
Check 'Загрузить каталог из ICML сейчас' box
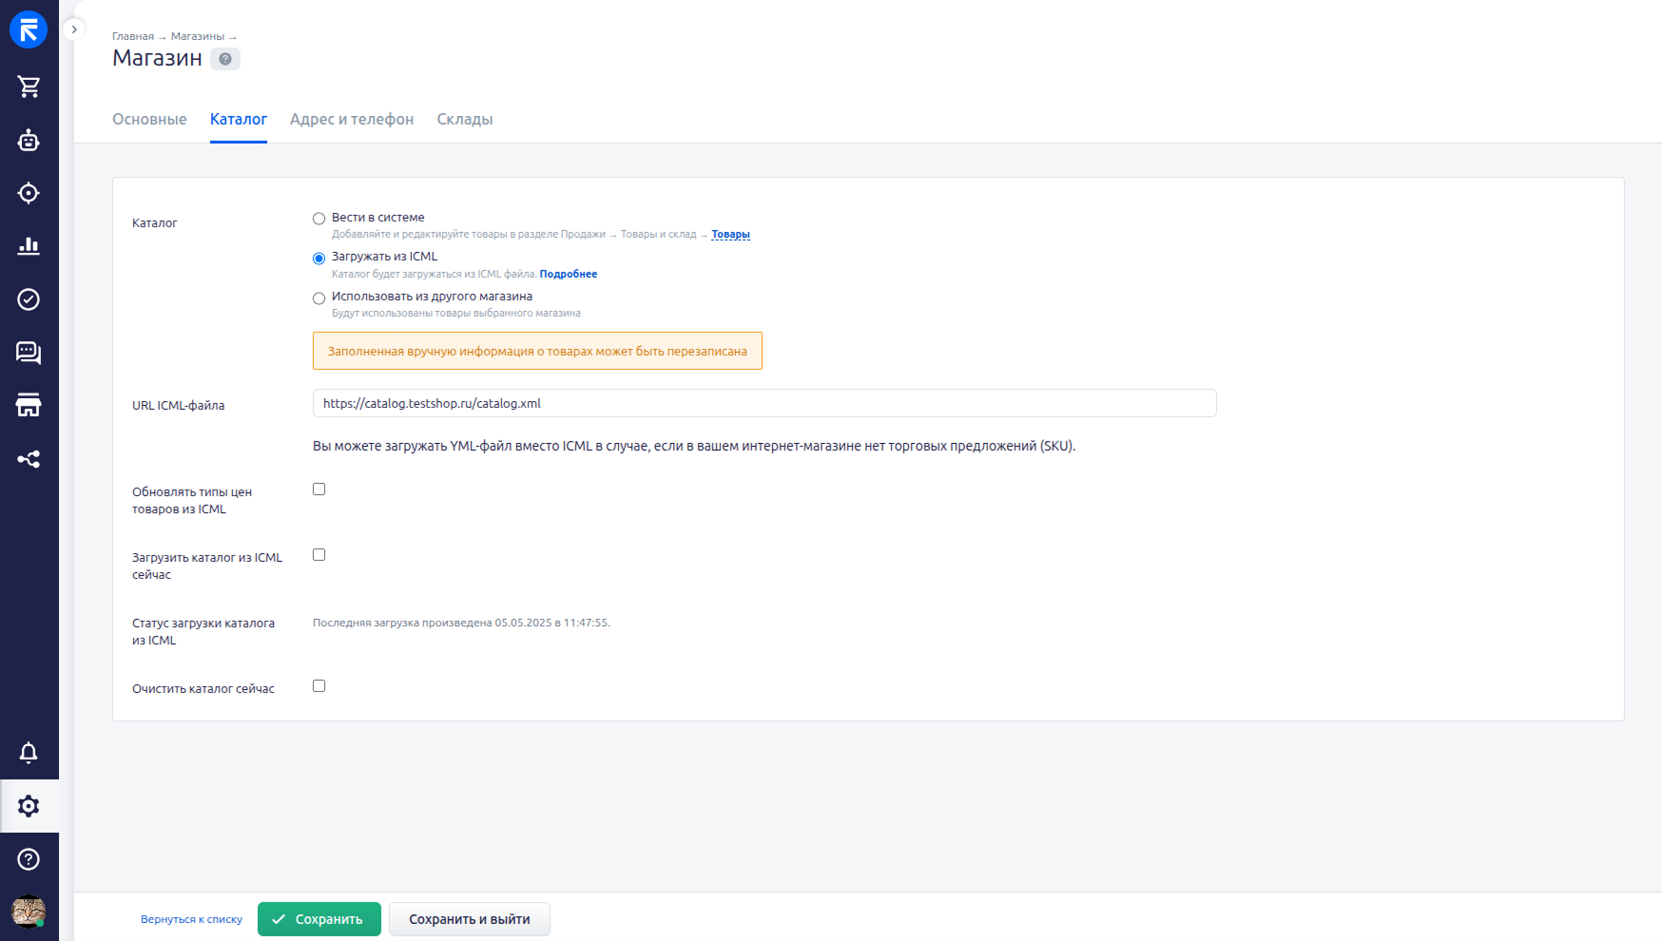pos(319,555)
